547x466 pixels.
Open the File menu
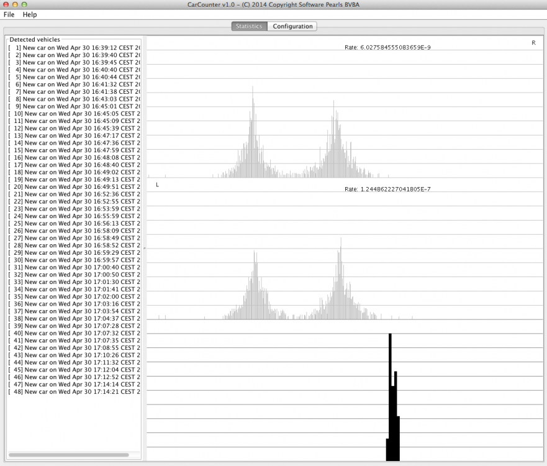(9, 14)
